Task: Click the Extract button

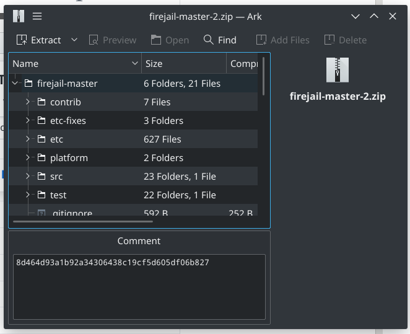Action: pyautogui.click(x=38, y=40)
